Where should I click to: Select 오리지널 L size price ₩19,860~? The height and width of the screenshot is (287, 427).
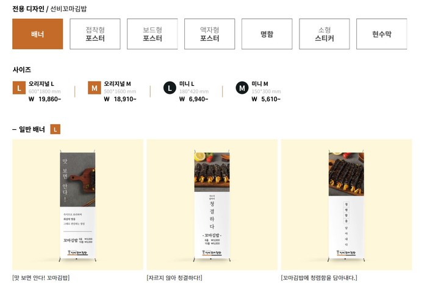coord(44,99)
